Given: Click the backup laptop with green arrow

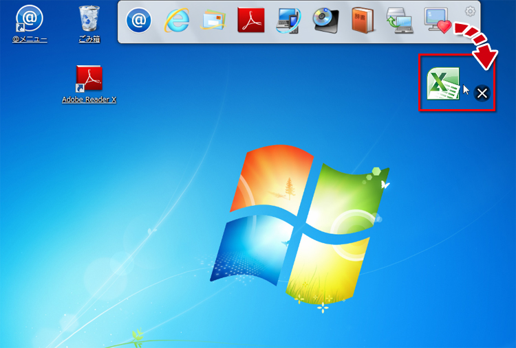Looking at the screenshot, I should point(400,21).
